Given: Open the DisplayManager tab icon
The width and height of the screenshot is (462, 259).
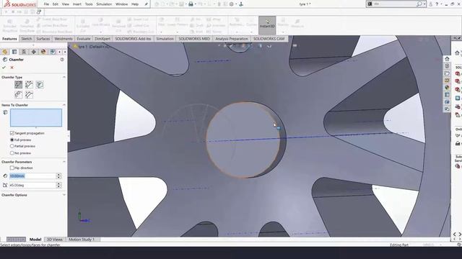Looking at the screenshot, I should coord(43,52).
